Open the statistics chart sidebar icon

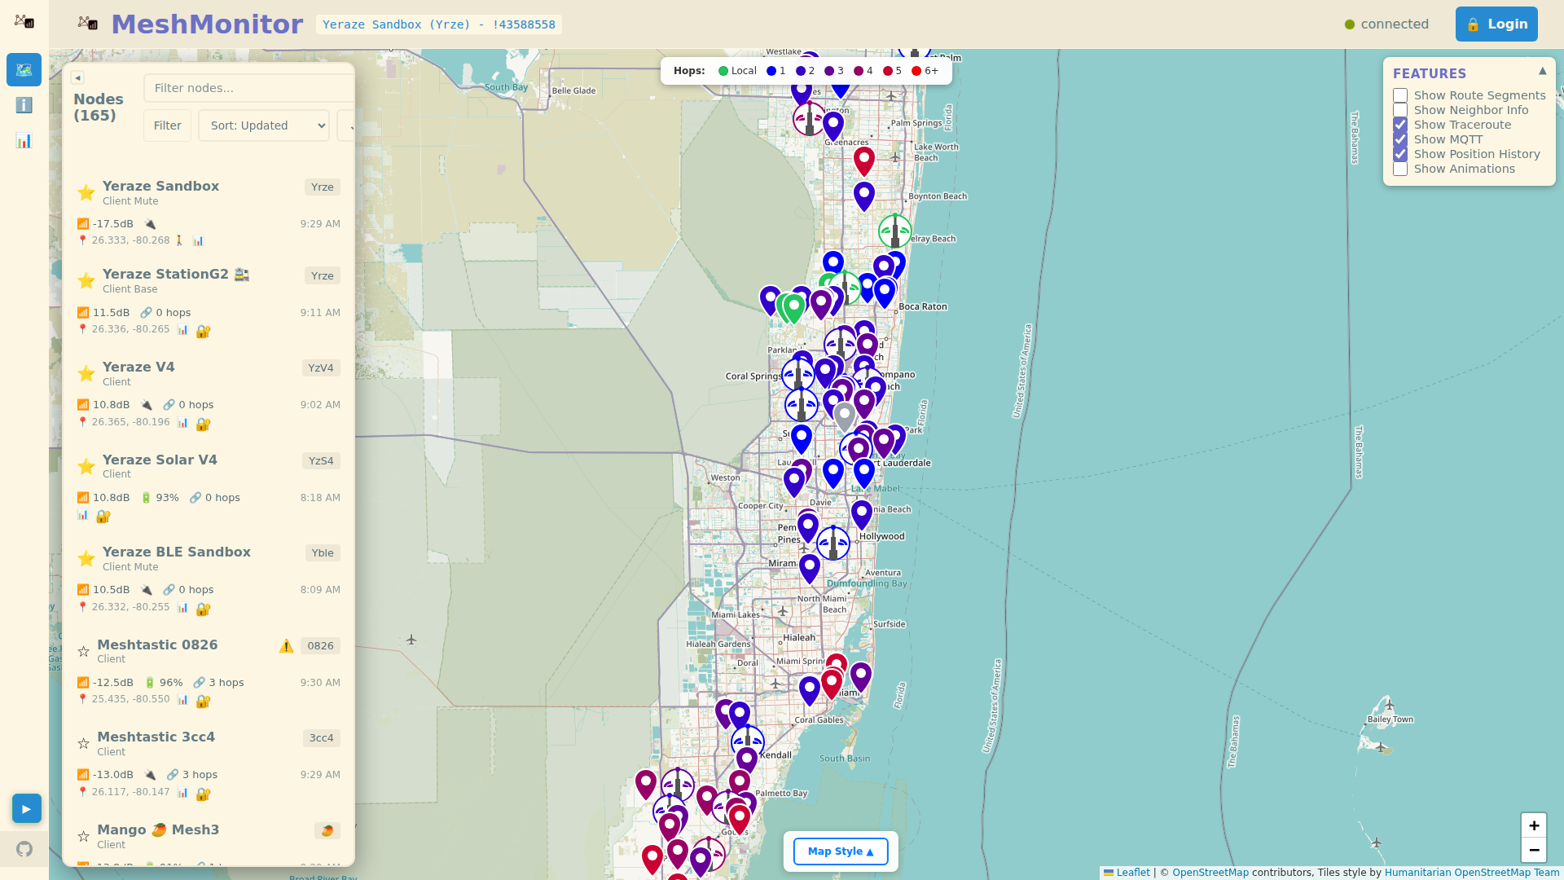pos(24,141)
